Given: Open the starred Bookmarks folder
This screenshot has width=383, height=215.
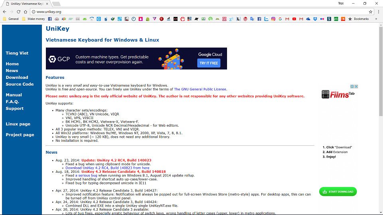Looking at the screenshot, I should click(x=358, y=19).
